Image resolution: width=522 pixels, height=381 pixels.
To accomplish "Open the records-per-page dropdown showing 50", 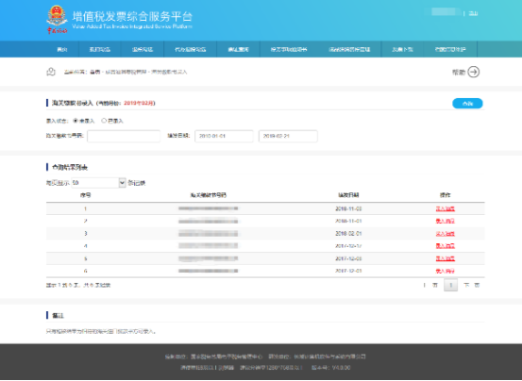I will pyautogui.click(x=99, y=183).
